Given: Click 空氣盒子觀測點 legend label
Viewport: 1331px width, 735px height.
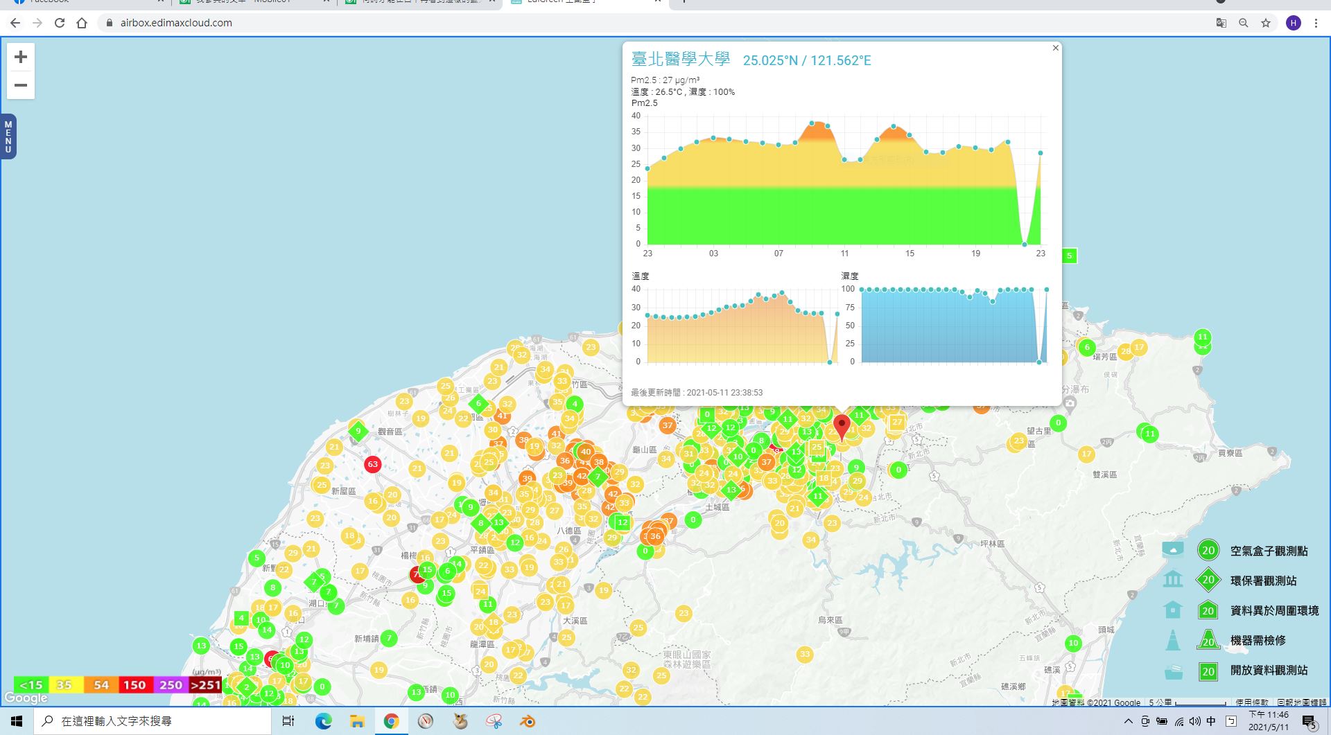Looking at the screenshot, I should pyautogui.click(x=1269, y=551).
